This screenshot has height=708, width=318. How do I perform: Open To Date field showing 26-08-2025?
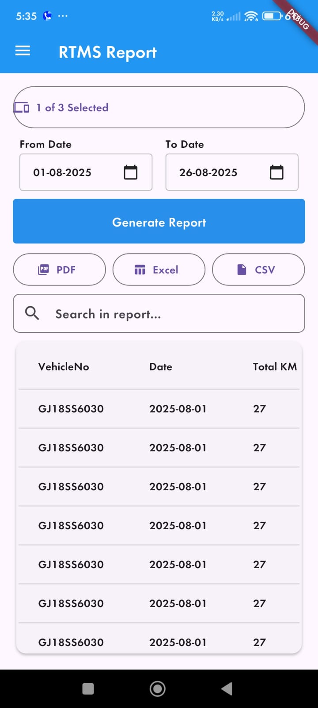[216, 172]
